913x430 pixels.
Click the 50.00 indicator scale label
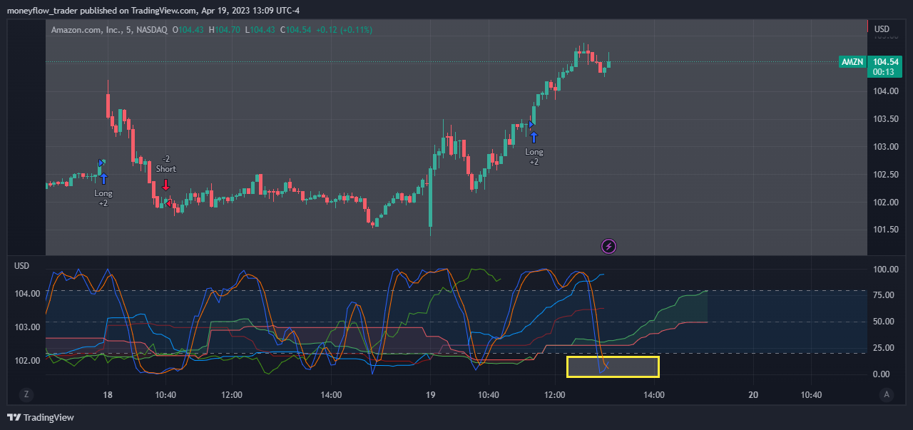884,322
